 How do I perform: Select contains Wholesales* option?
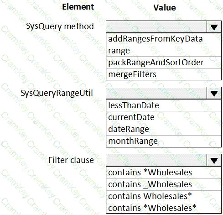(x=164, y=196)
